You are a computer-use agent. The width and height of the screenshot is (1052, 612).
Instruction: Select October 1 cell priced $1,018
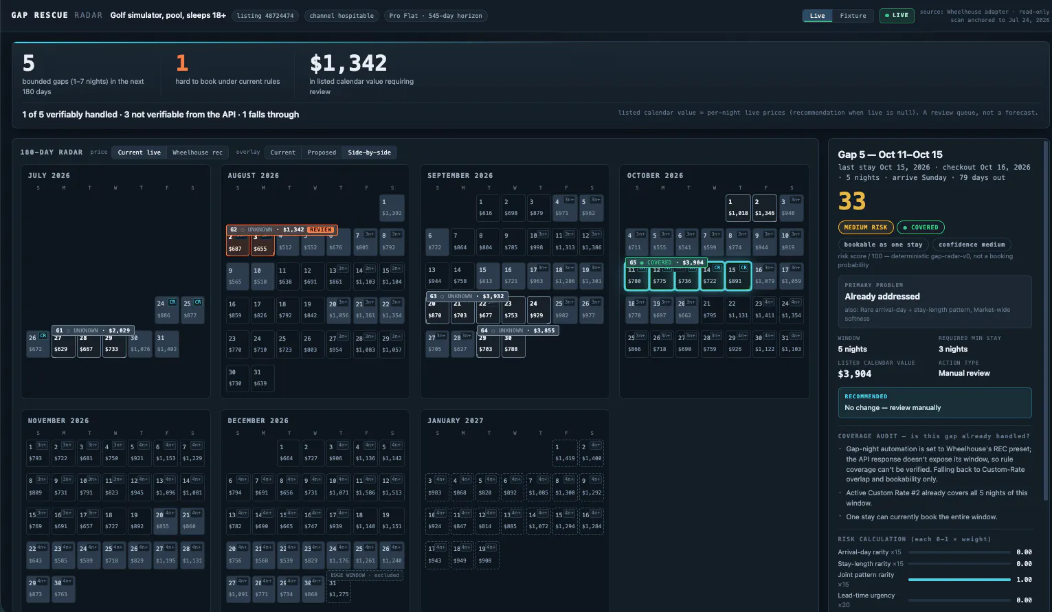[738, 208]
